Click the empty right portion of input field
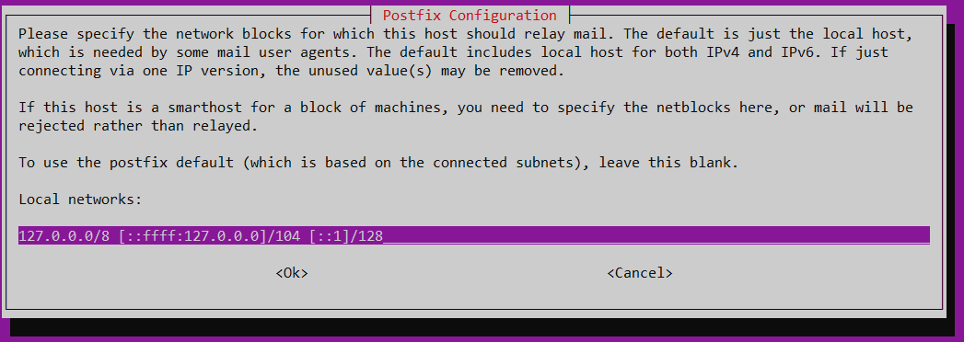Image resolution: width=964 pixels, height=342 pixels. point(656,235)
